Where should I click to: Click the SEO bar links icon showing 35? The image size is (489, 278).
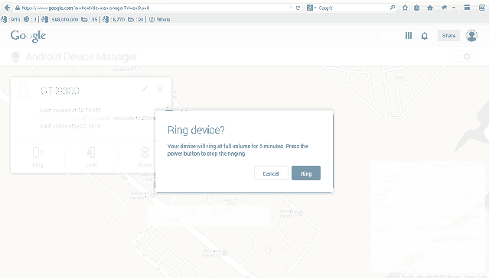tap(84, 20)
